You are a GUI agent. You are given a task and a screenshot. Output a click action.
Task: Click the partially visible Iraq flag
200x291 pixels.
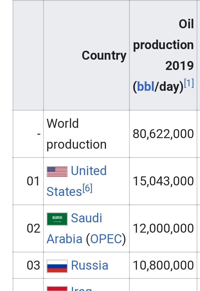point(57,288)
